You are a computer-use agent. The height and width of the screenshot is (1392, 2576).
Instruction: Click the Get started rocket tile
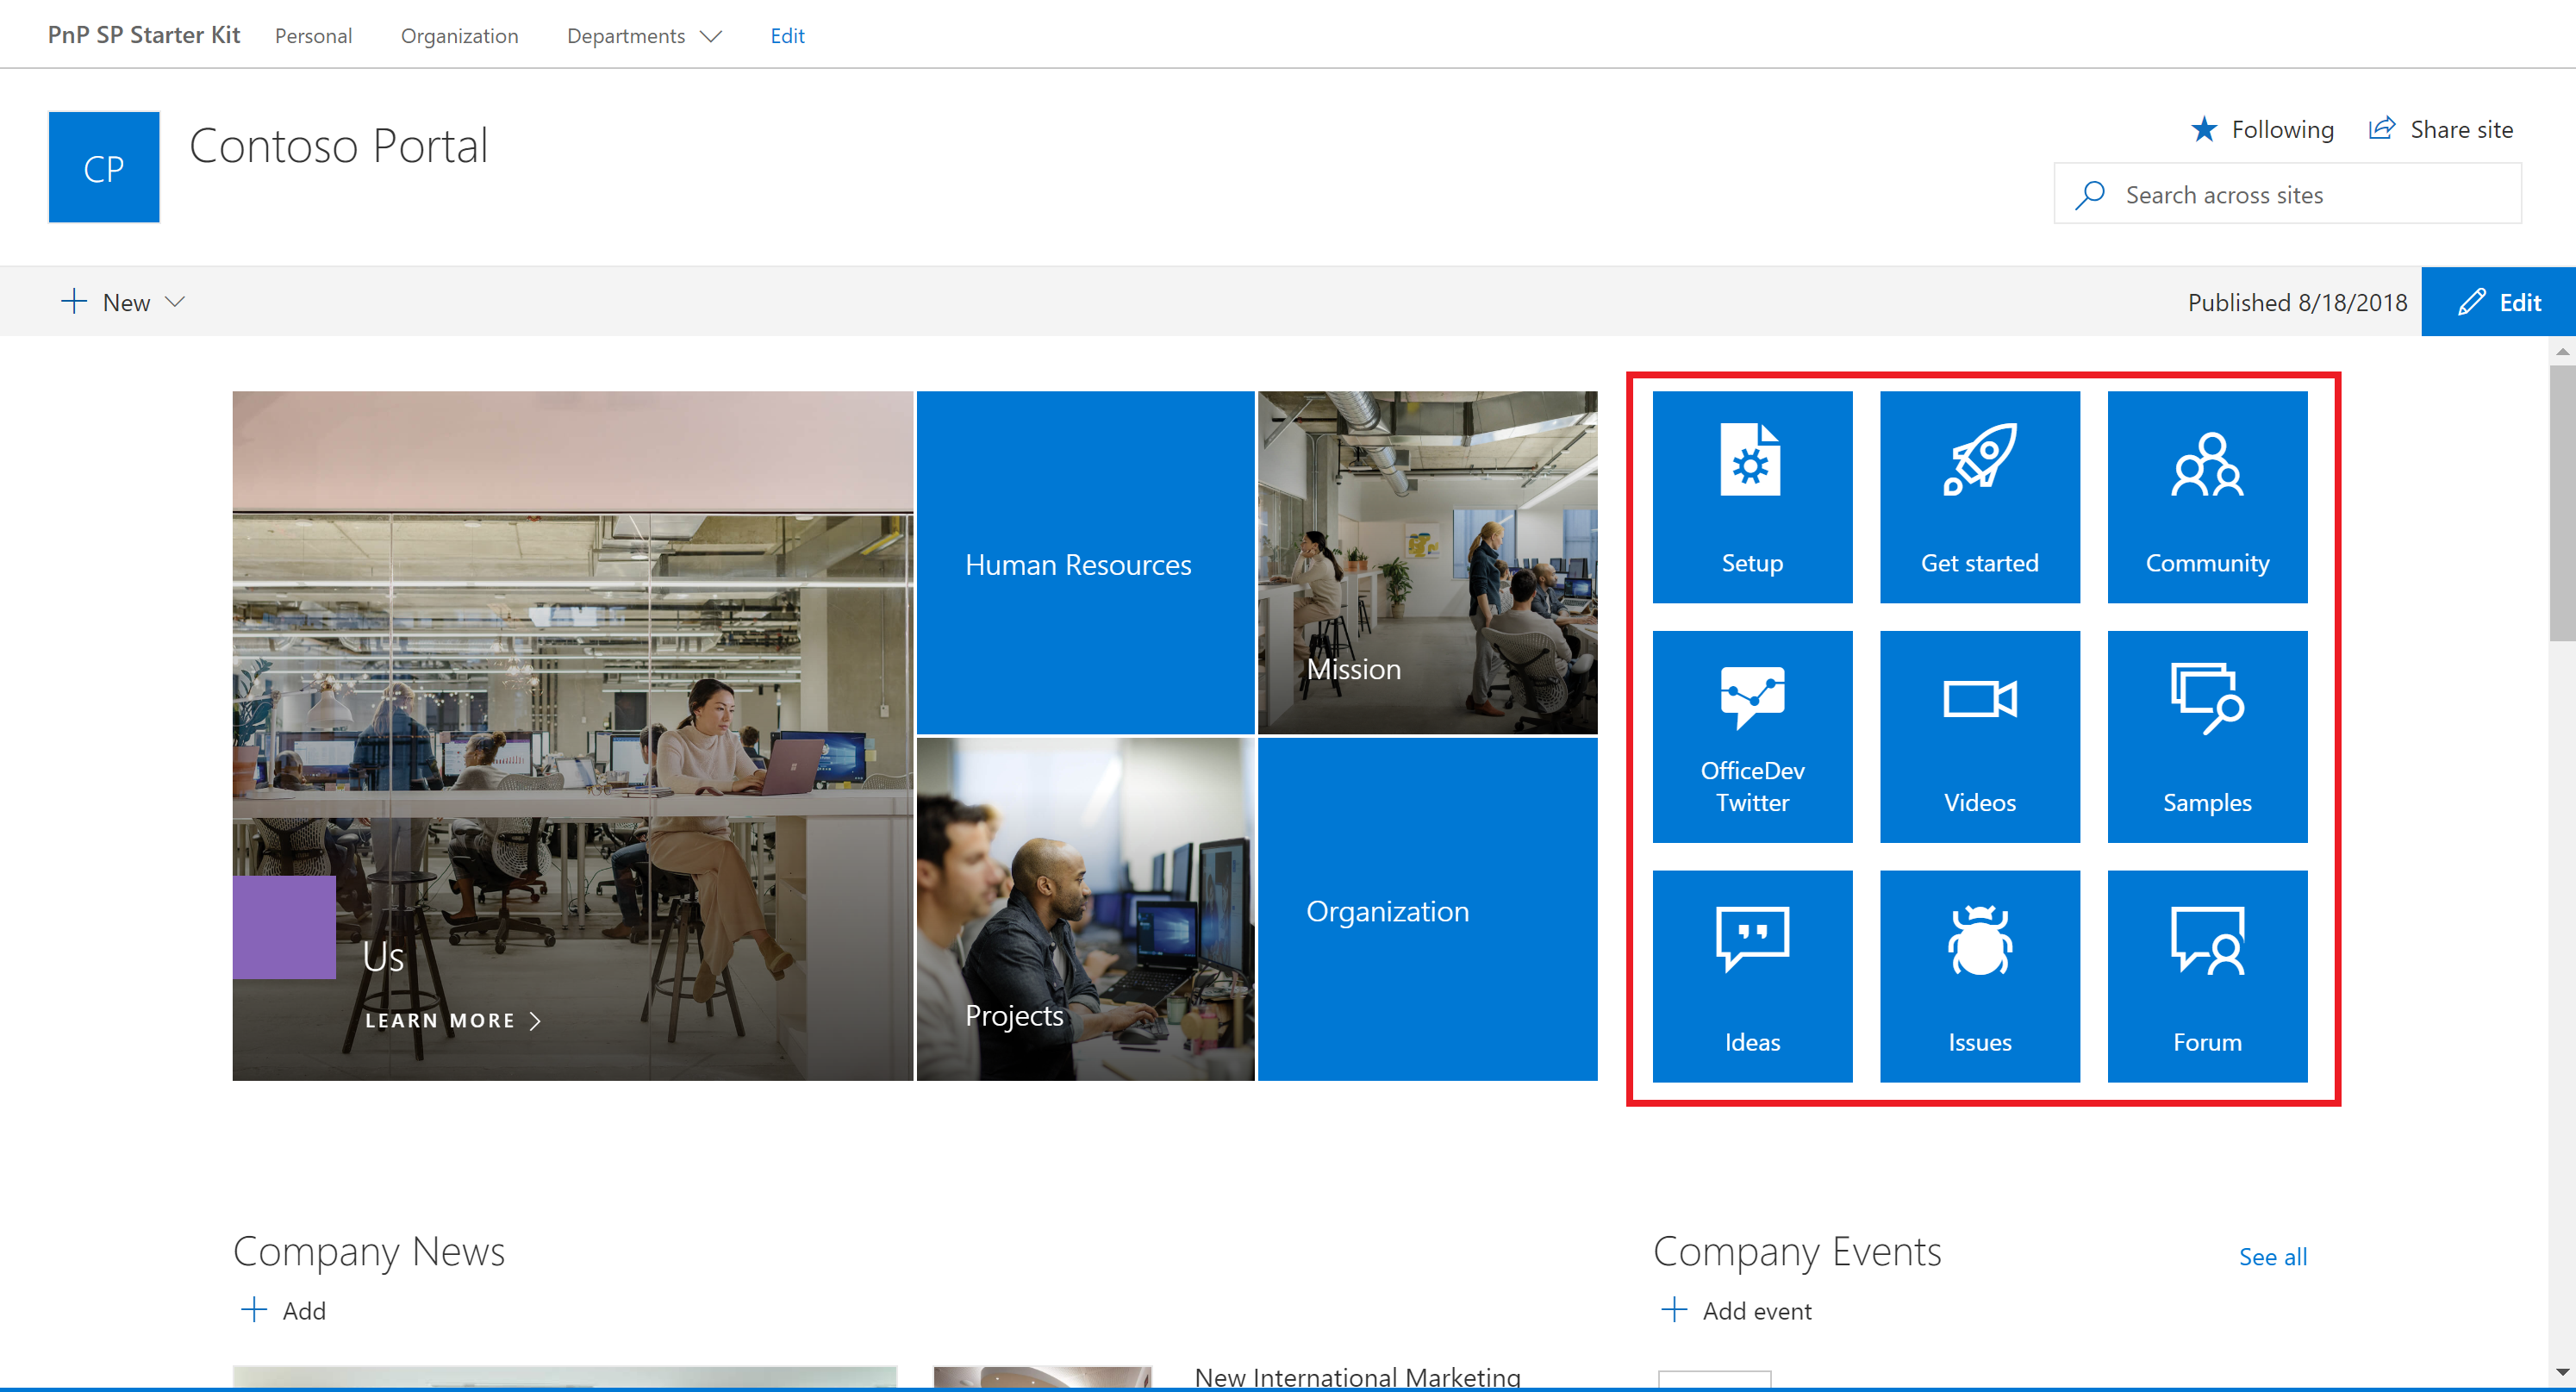[x=1979, y=497]
